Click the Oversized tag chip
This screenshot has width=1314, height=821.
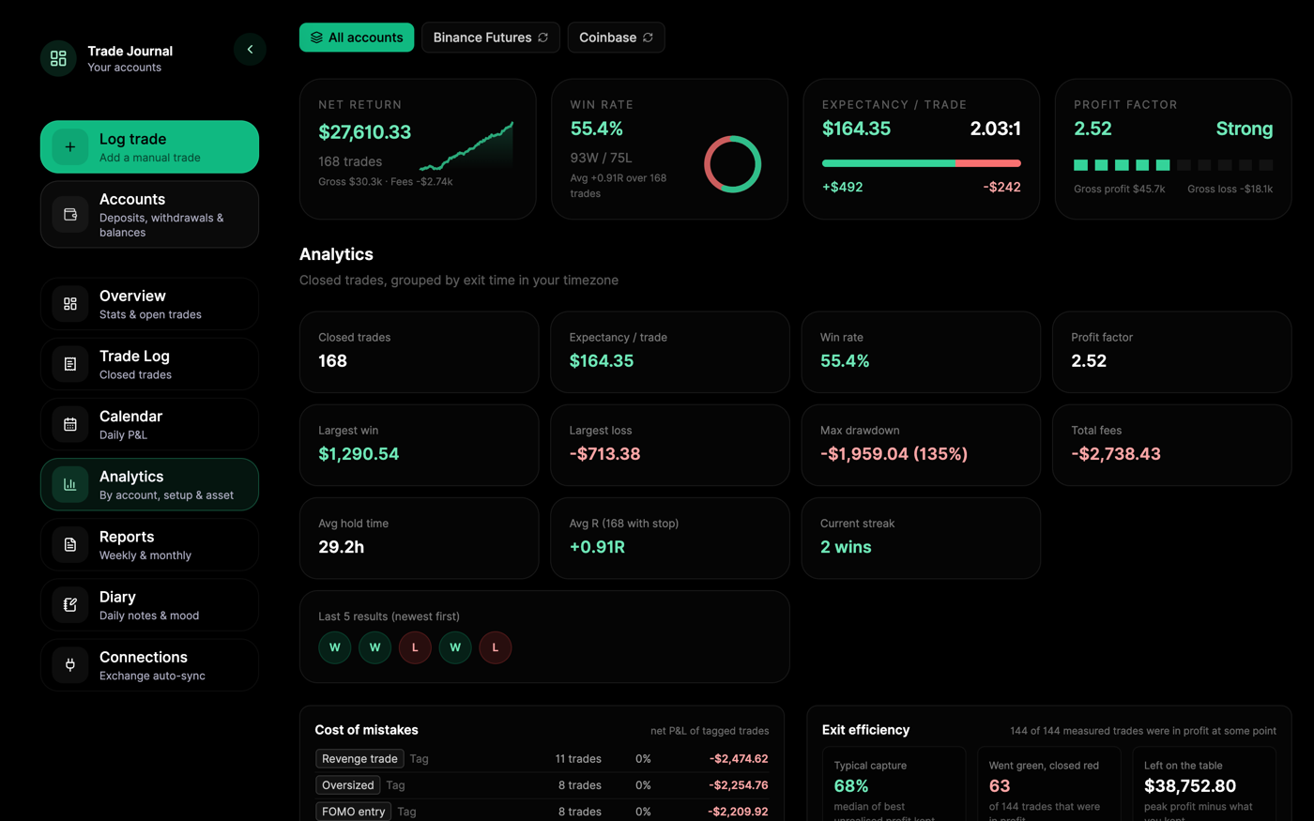coord(348,785)
